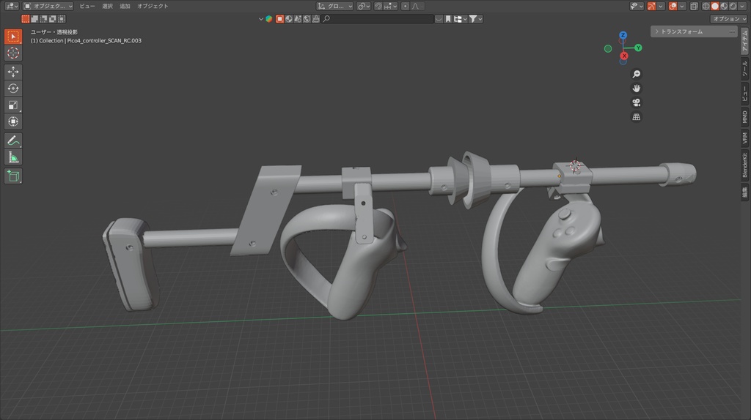Switch to wireframe viewport shading
Screen dimensions: 751x420
coord(706,6)
